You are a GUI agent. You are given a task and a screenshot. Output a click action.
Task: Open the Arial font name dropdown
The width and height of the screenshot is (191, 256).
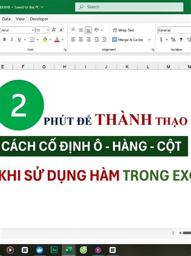pyautogui.click(x=33, y=30)
